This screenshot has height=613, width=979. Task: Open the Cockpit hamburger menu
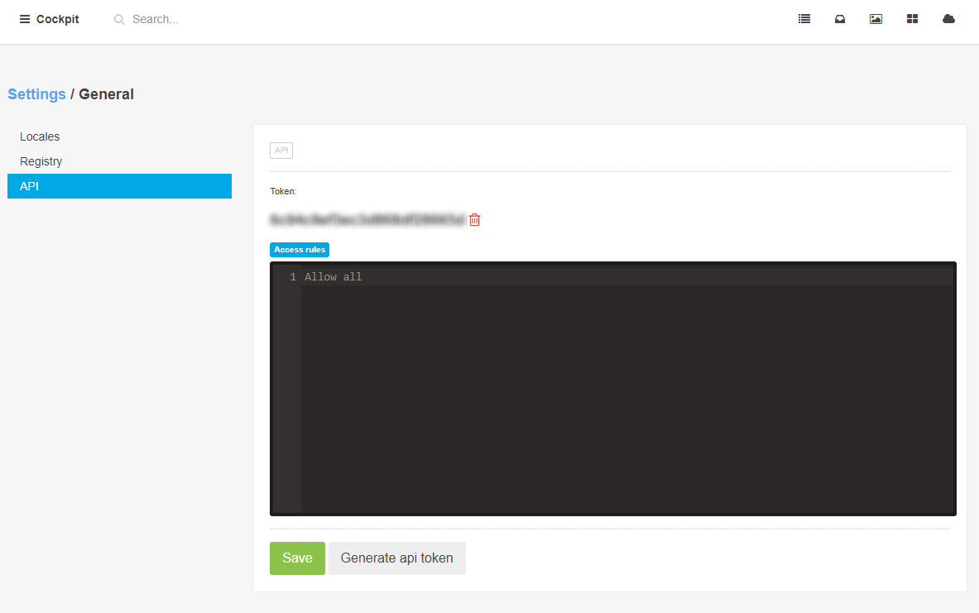click(25, 19)
